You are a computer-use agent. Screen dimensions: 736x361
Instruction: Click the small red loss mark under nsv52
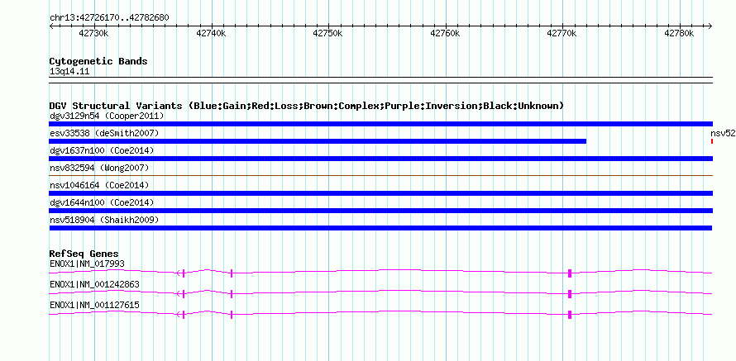point(712,141)
